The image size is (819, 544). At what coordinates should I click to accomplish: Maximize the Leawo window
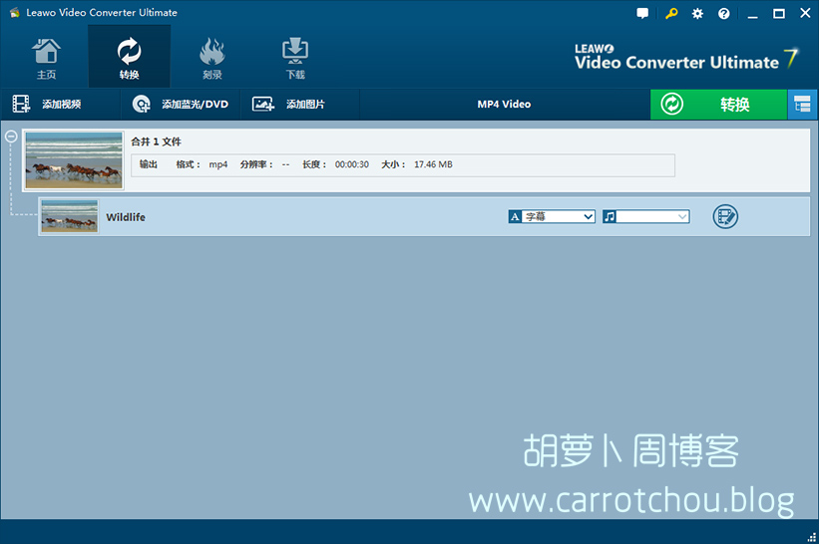(779, 14)
